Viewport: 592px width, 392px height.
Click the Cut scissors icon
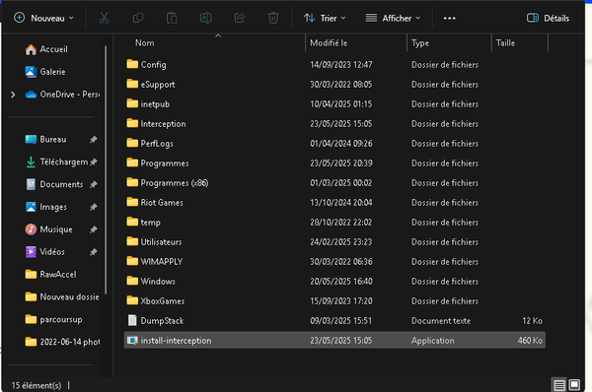coord(105,18)
